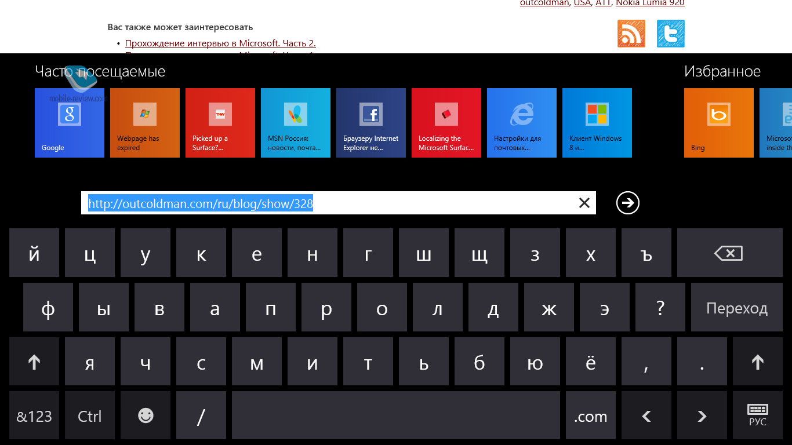
Task: Tap the backspace key icon
Action: pyautogui.click(x=729, y=253)
